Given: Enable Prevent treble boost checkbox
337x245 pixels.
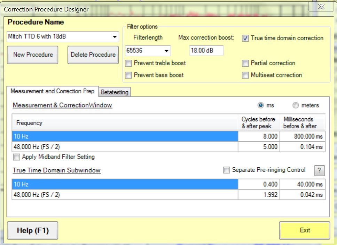Looking at the screenshot, I should point(128,64).
